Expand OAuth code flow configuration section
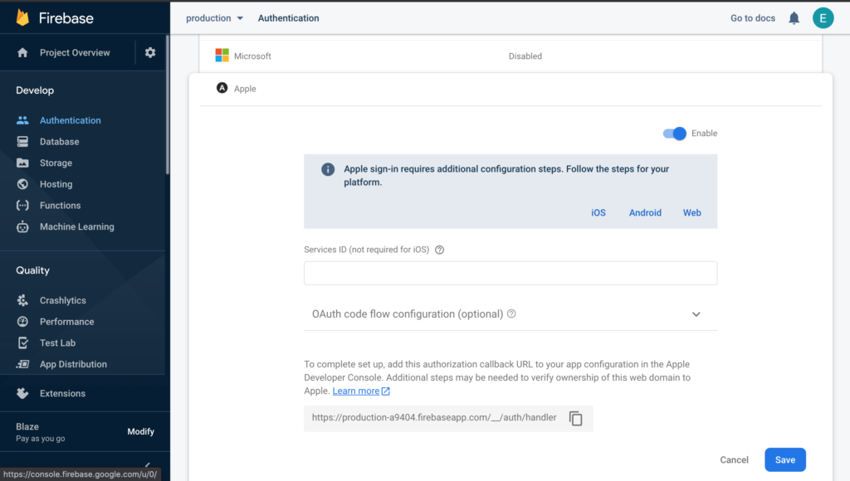Viewport: 850px width, 481px height. coord(696,314)
